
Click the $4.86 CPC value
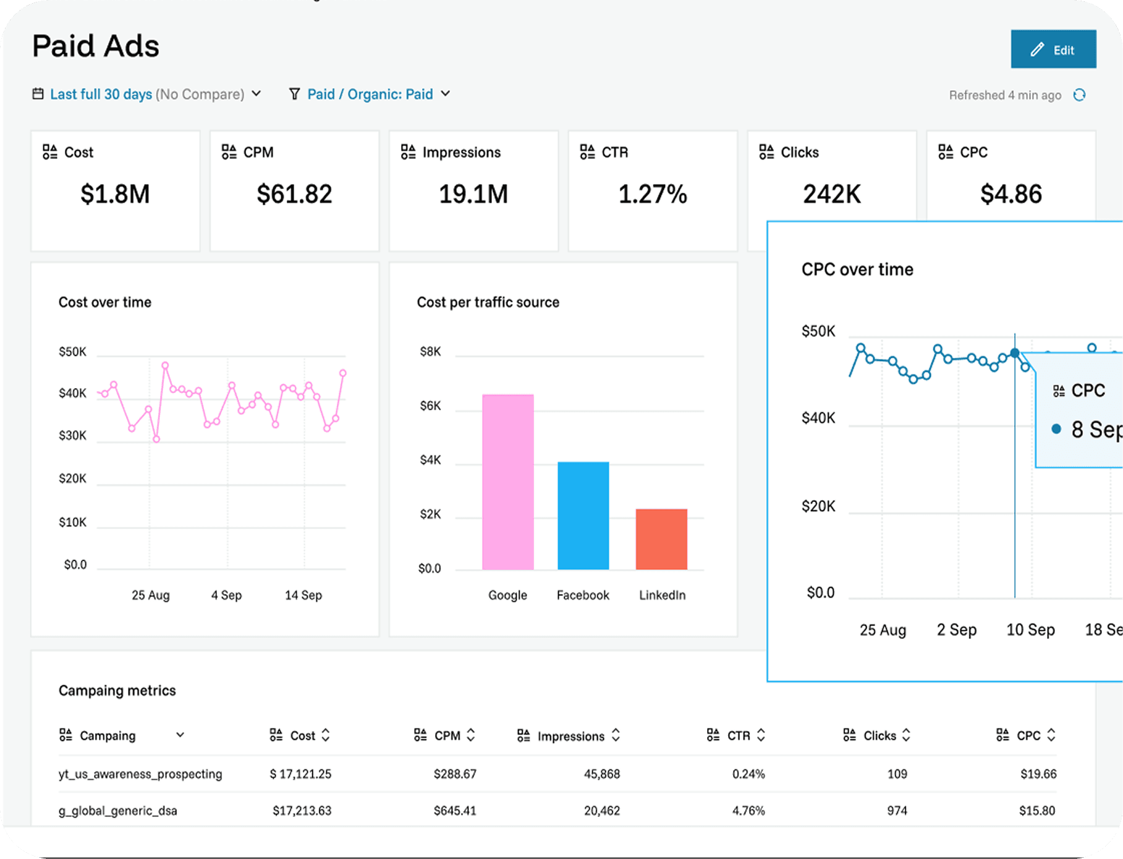click(1011, 194)
